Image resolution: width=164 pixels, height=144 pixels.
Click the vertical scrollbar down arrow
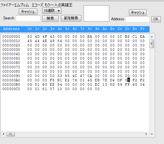[x=152, y=134]
